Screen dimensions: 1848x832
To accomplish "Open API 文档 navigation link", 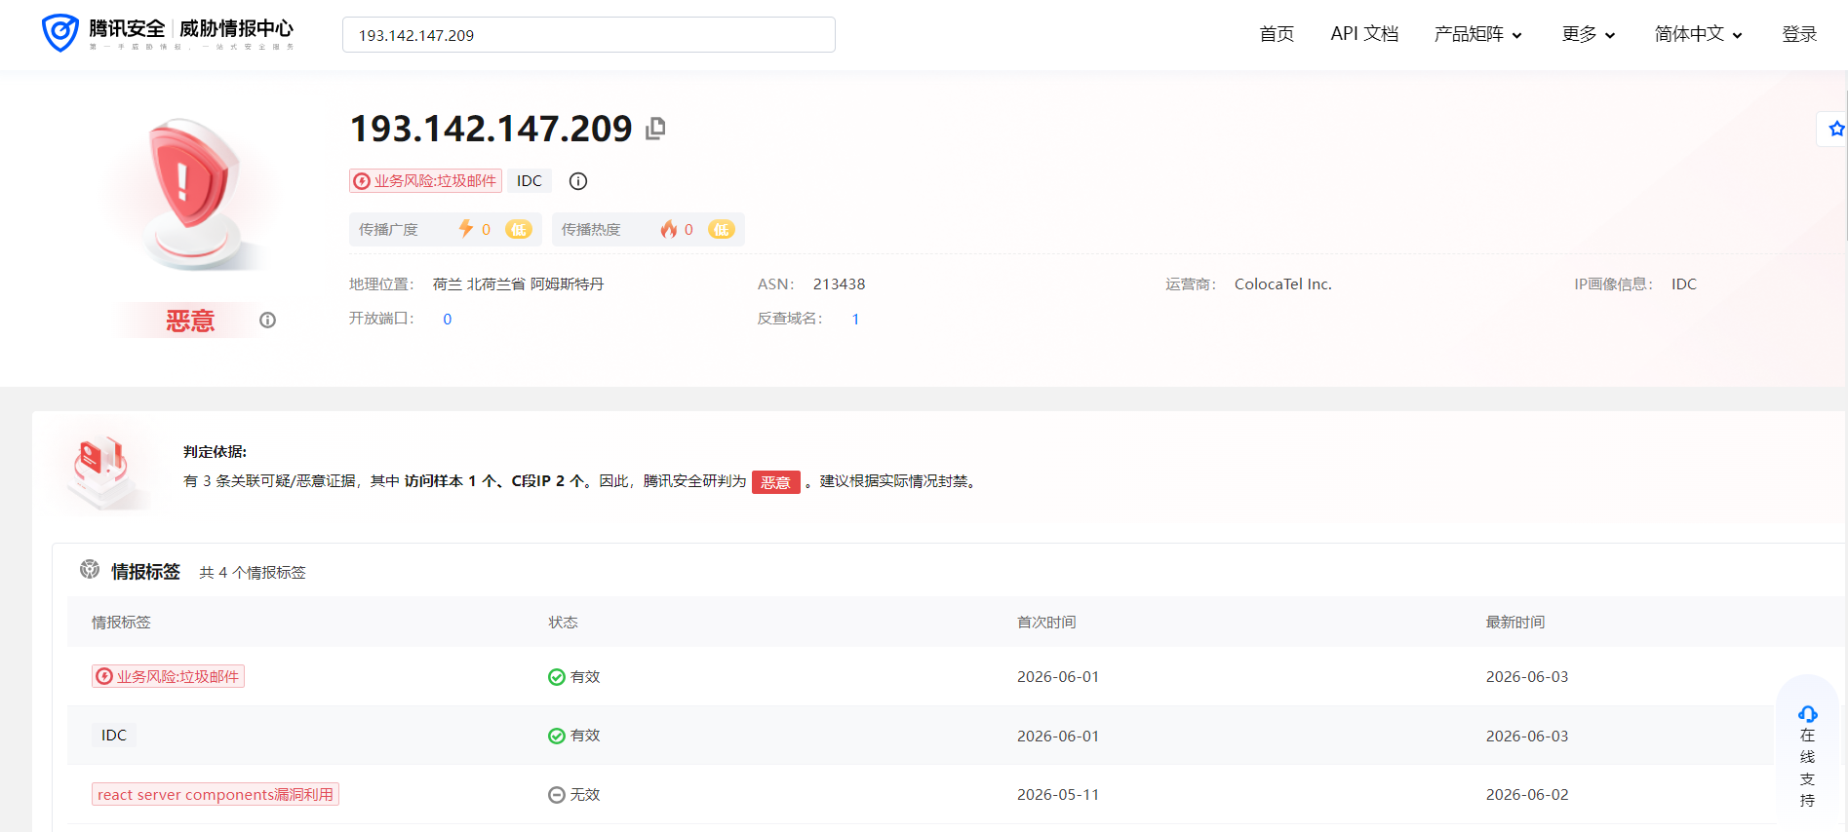I will pos(1364,34).
